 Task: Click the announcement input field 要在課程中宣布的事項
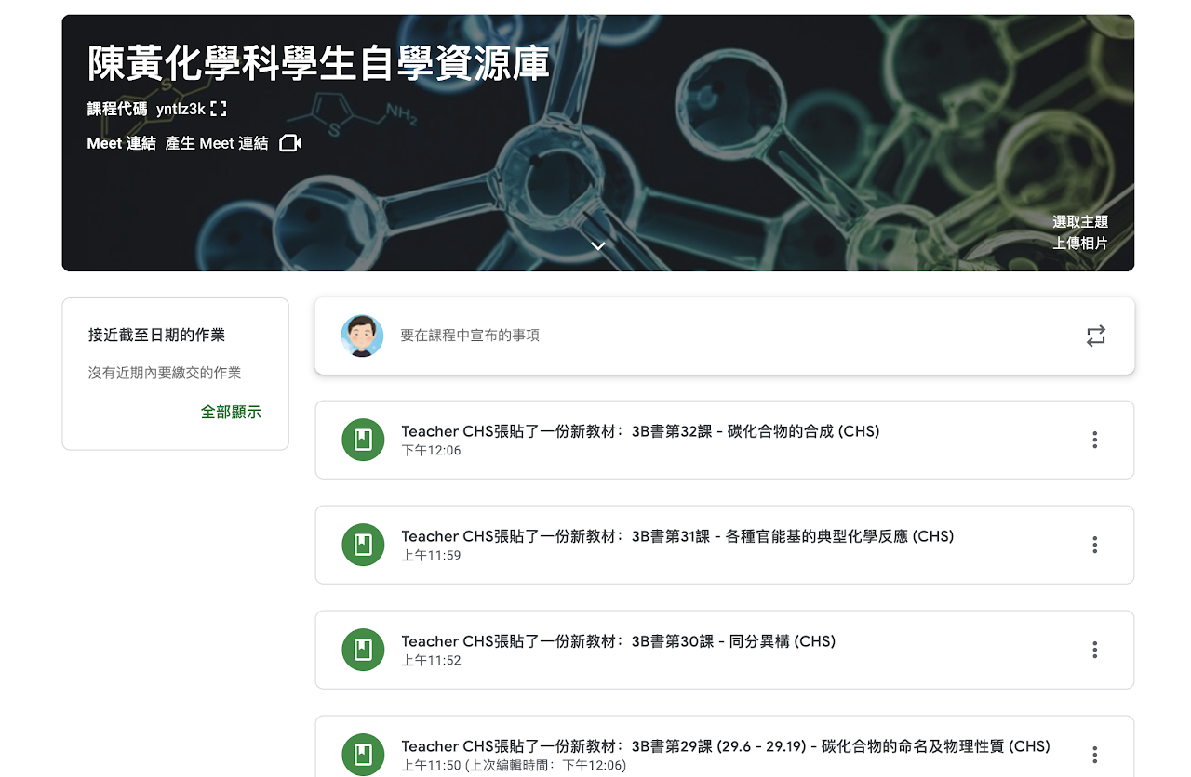click(469, 336)
